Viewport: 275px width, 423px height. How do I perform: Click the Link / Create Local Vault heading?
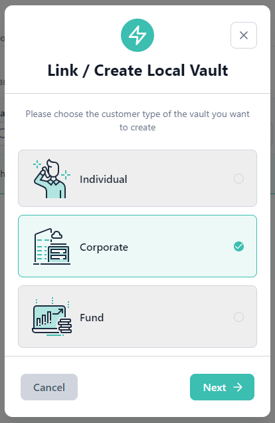pyautogui.click(x=137, y=70)
